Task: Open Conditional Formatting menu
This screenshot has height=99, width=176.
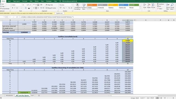Action: click(78, 6)
